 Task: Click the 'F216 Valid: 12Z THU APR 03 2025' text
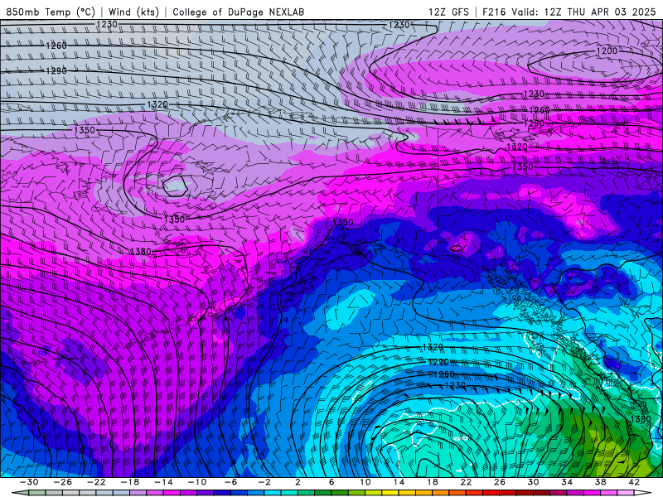(x=569, y=12)
